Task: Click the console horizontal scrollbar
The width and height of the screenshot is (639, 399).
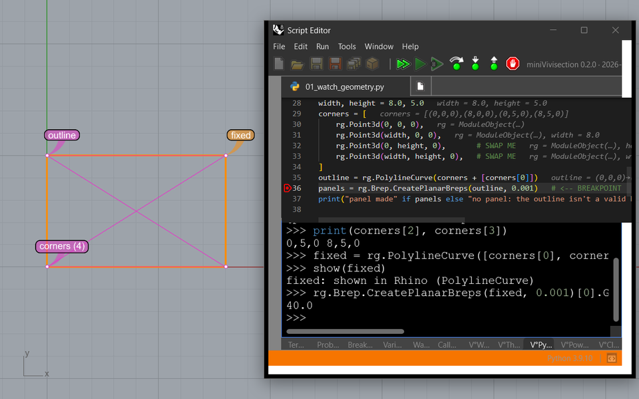Action: pos(345,331)
